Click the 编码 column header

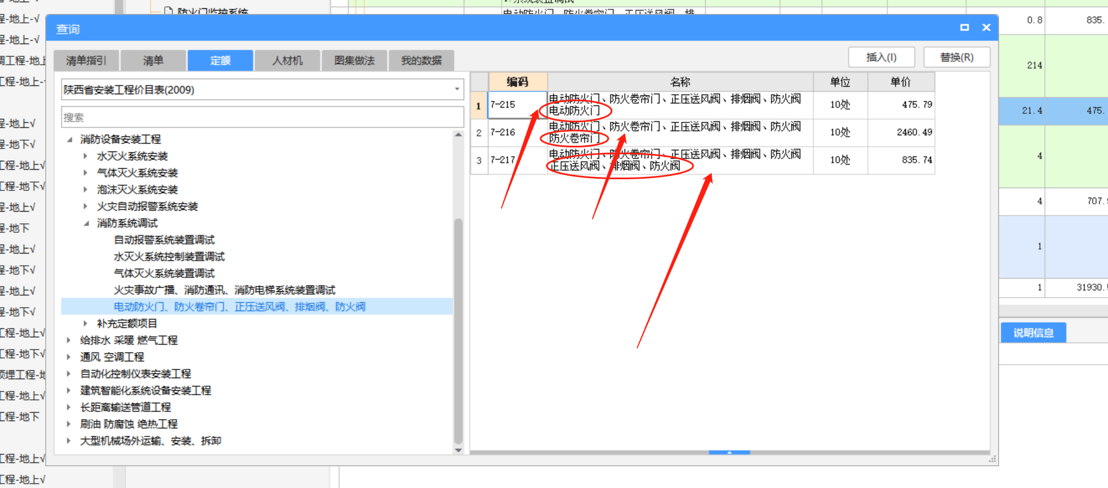point(517,82)
